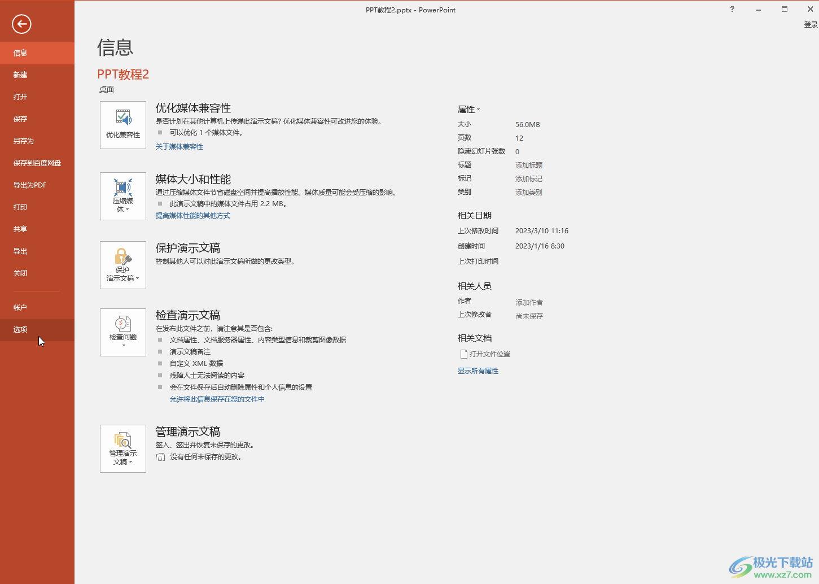The width and height of the screenshot is (819, 584).
Task: Click Show All Properties (显示所有属性) link
Action: pos(478,371)
